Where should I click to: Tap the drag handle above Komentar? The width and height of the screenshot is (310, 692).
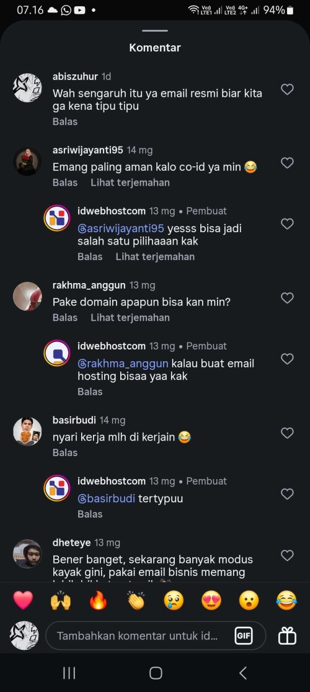click(x=155, y=31)
